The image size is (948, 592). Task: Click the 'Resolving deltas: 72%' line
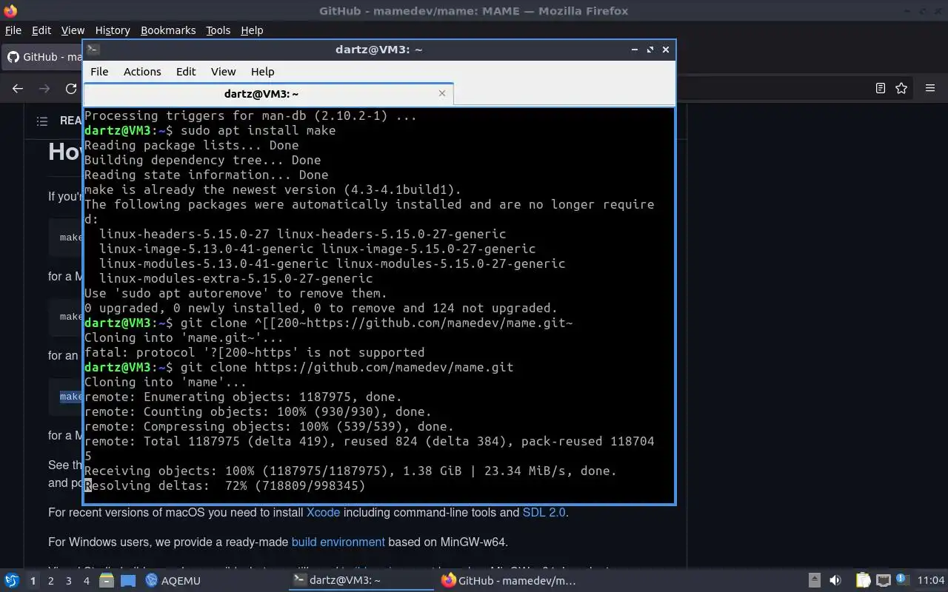[x=225, y=485]
